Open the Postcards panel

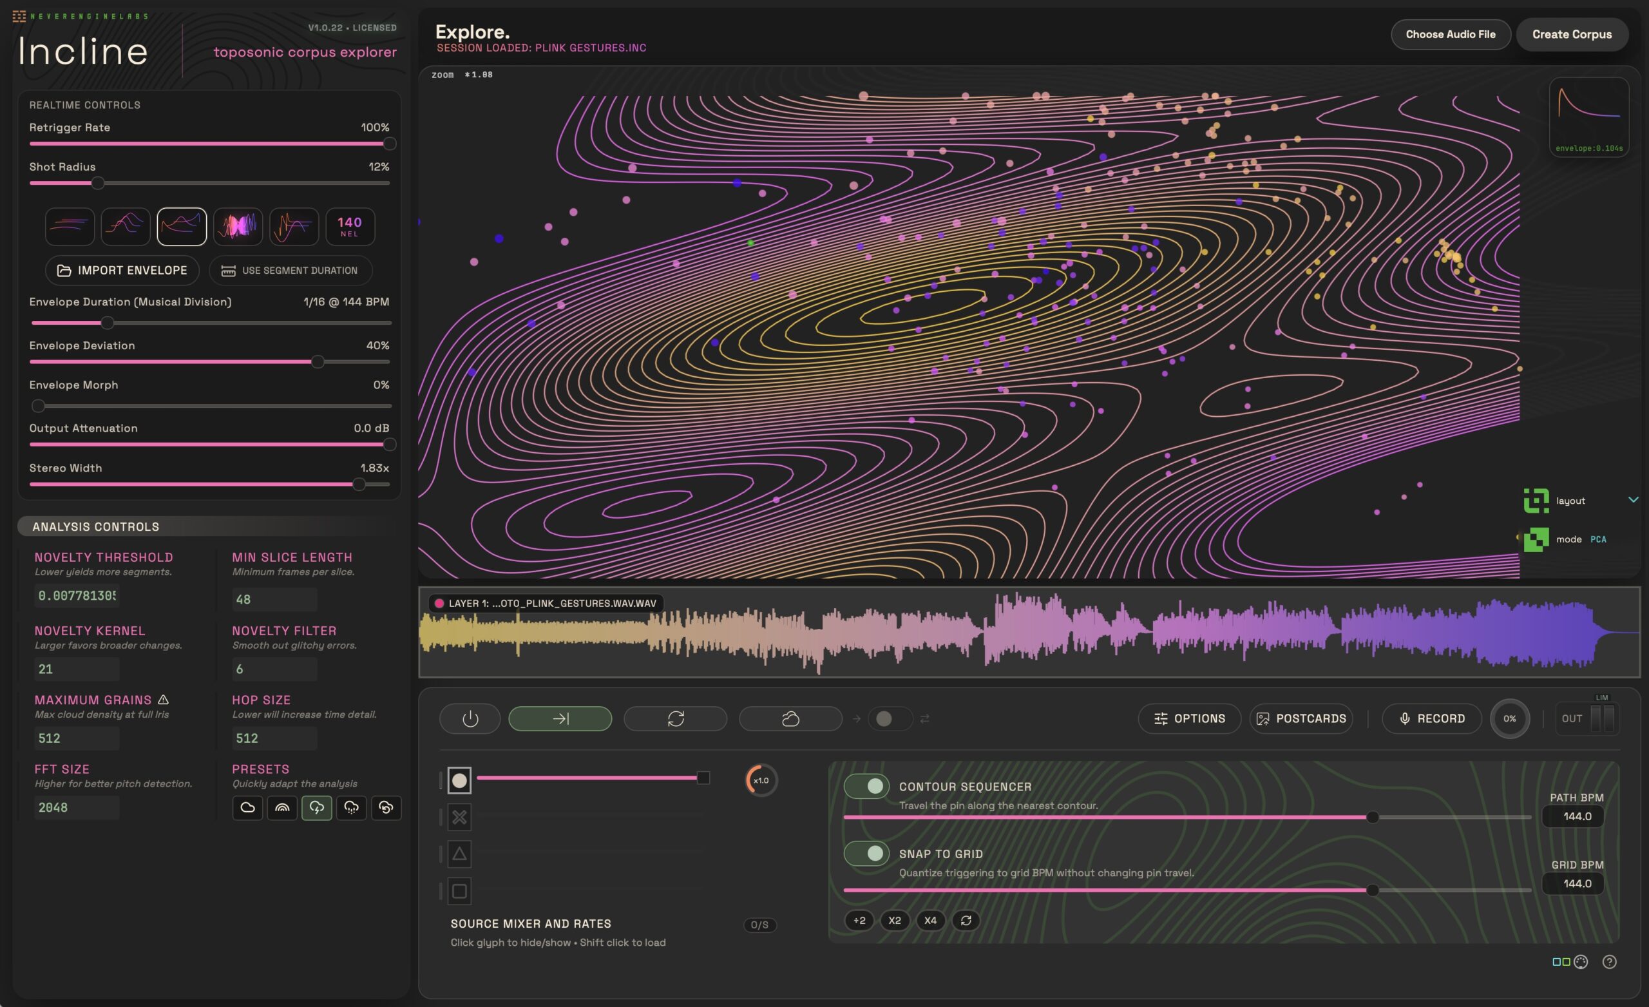1301,718
